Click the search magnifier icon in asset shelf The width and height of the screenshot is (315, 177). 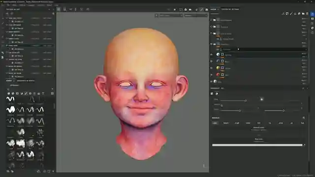8,89
